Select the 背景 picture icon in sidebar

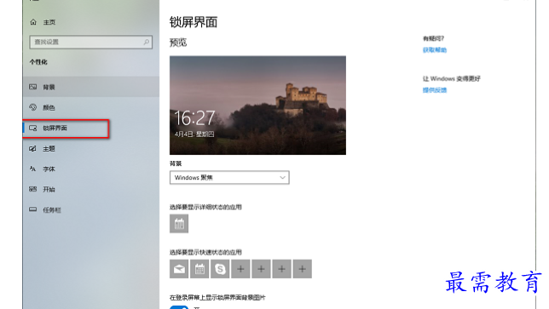(x=33, y=87)
